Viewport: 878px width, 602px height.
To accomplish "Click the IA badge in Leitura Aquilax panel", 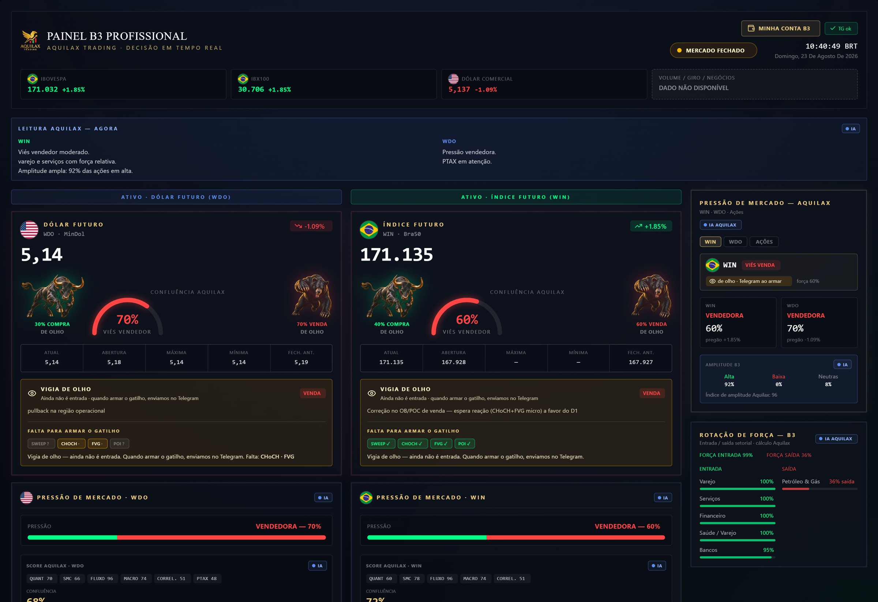I will click(851, 128).
